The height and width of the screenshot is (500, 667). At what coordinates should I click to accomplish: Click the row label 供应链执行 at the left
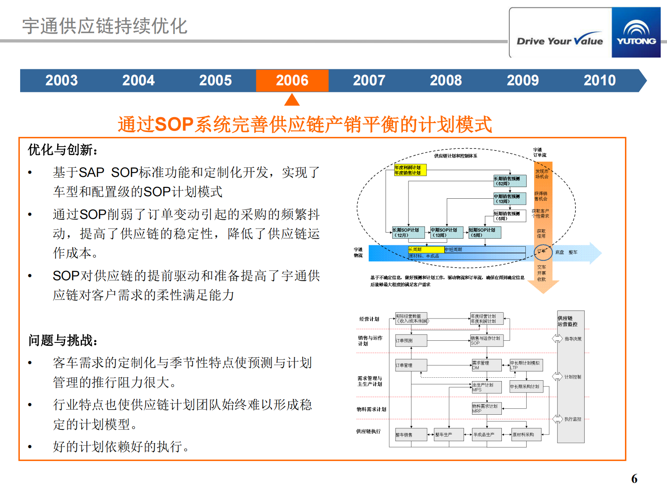[x=368, y=431]
